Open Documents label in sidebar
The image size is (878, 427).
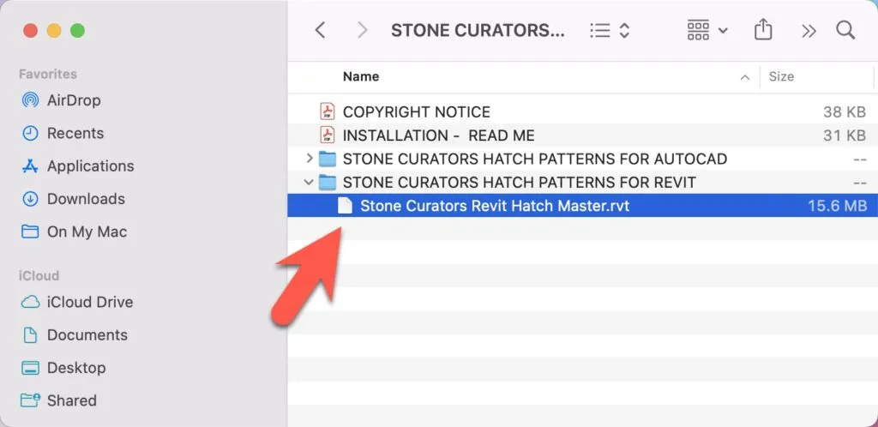point(87,335)
